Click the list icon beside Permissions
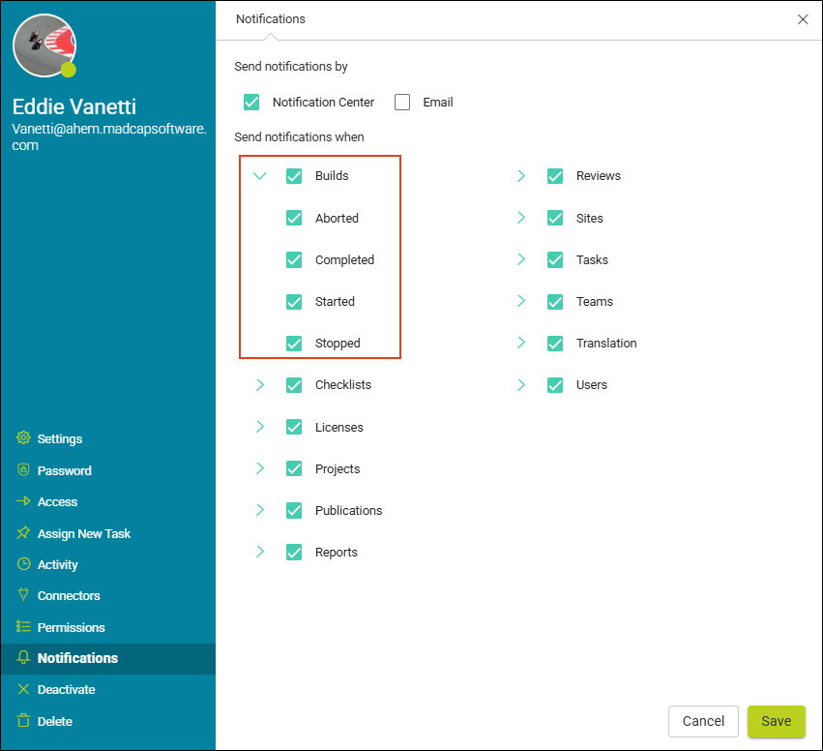823x751 pixels. pos(23,627)
